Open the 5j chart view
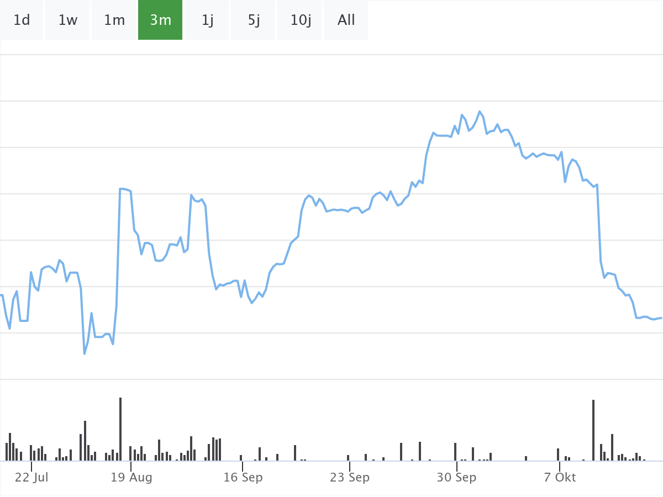The image size is (663, 497). 254,20
